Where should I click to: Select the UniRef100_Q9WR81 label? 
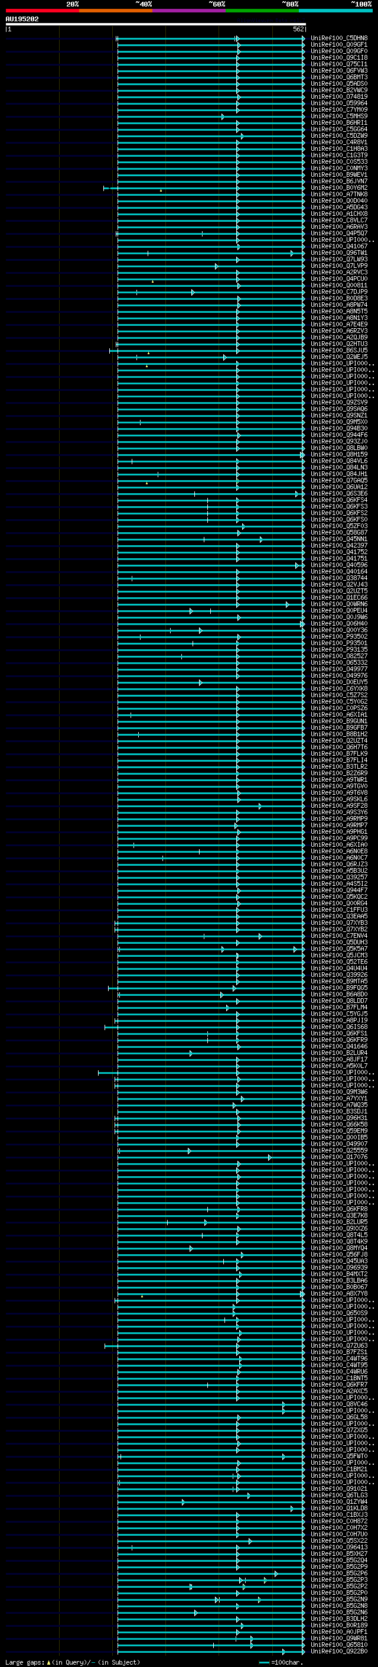click(x=339, y=1638)
